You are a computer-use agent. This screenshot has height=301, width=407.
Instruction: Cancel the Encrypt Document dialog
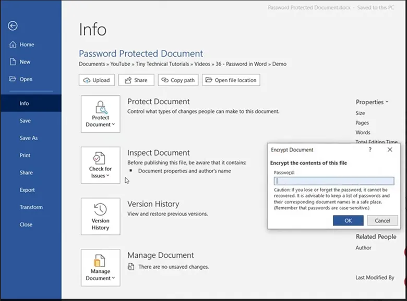382,221
